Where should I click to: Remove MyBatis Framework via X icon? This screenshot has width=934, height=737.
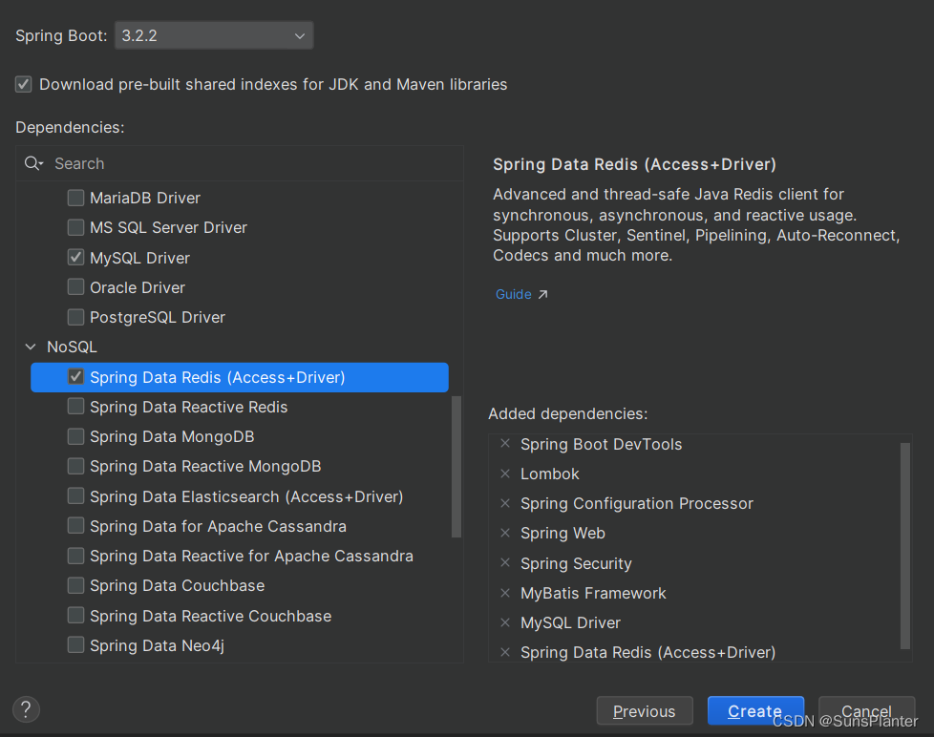coord(505,593)
